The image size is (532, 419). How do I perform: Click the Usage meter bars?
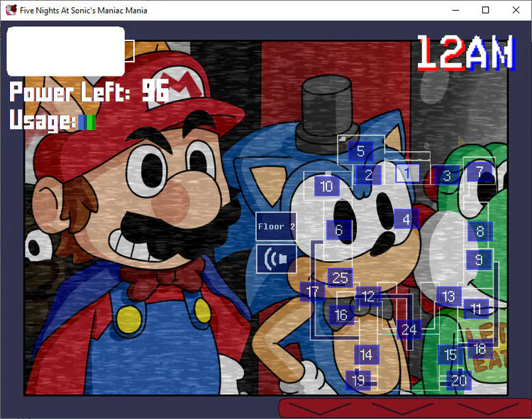(87, 122)
